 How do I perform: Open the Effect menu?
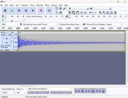tap(47, 5)
